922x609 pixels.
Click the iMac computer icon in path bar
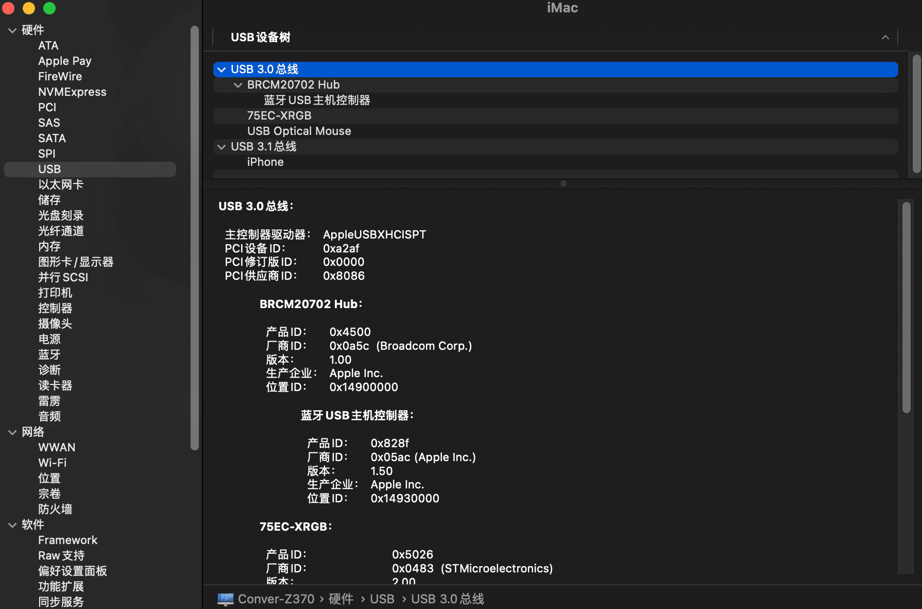(226, 599)
